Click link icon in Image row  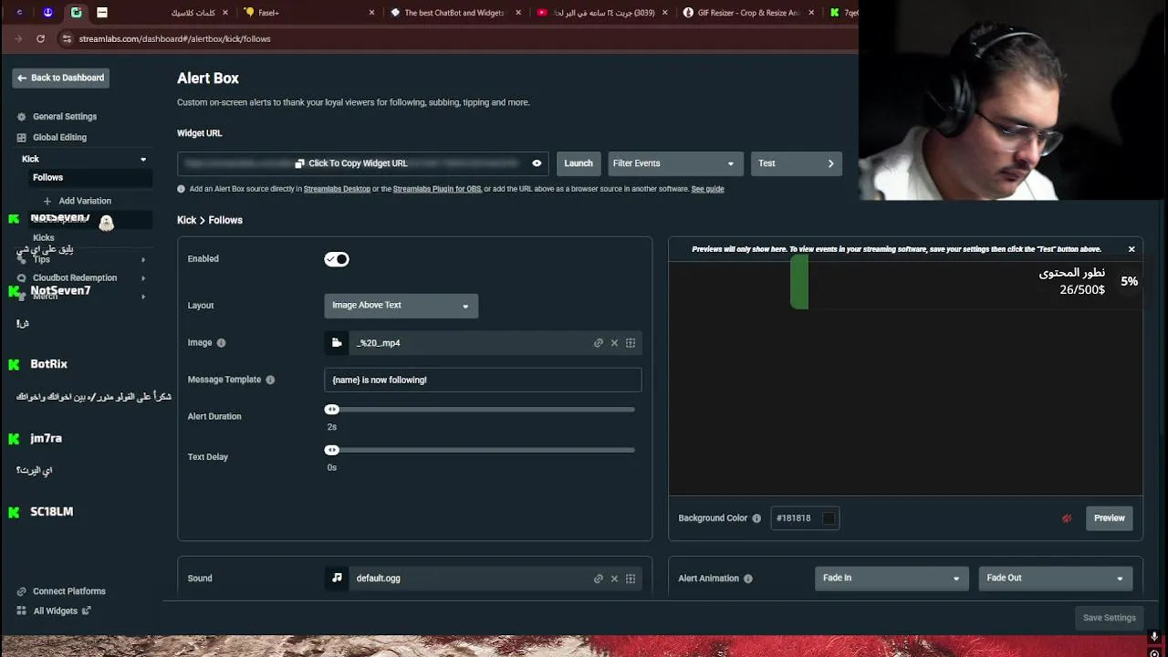599,343
